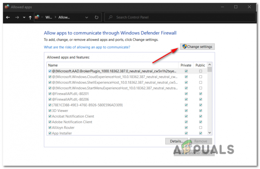The width and height of the screenshot is (260, 169).
Task: Click the search magnifier icon
Action: coord(110,17)
